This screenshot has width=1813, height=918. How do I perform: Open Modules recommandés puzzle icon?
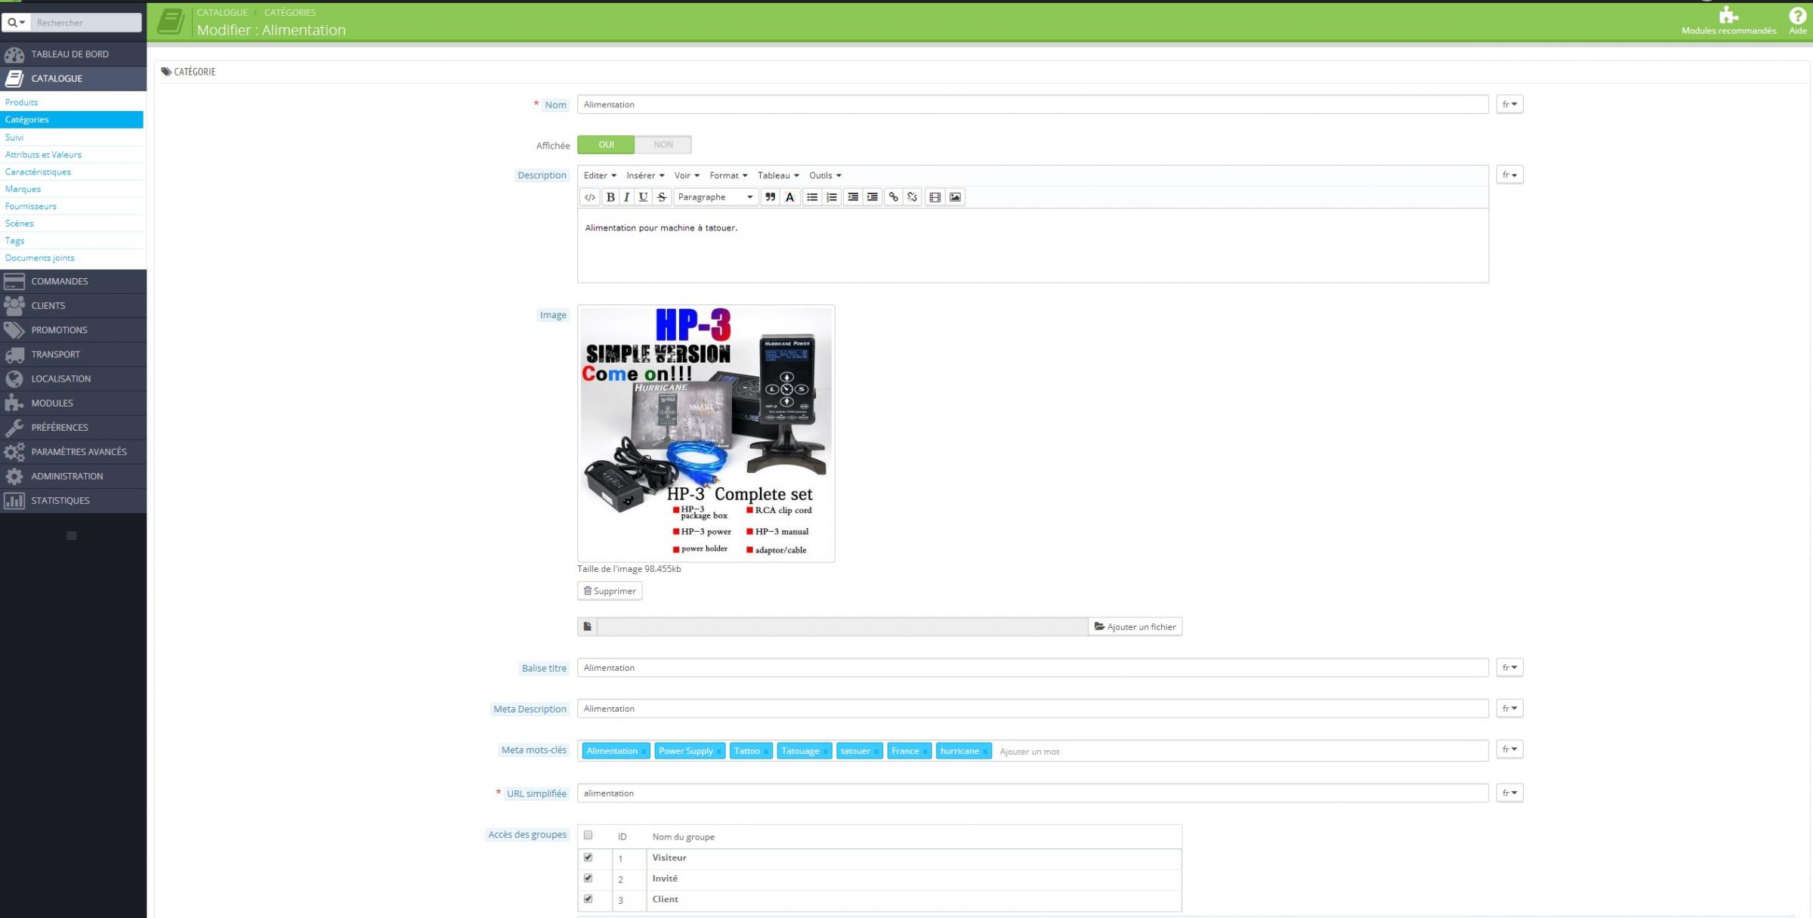(x=1728, y=16)
